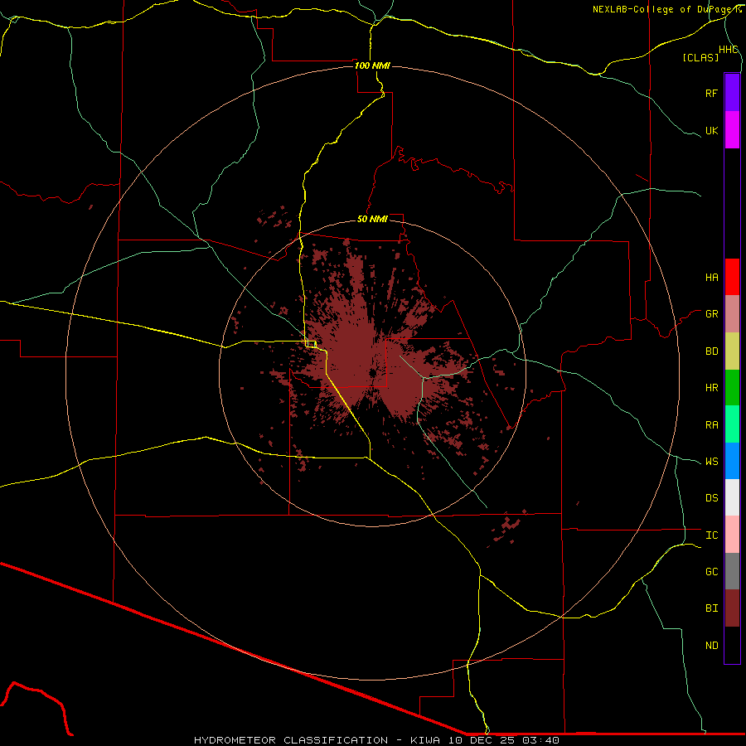Click the GC gray legend swatch
This screenshot has width=746, height=746.
tap(732, 571)
